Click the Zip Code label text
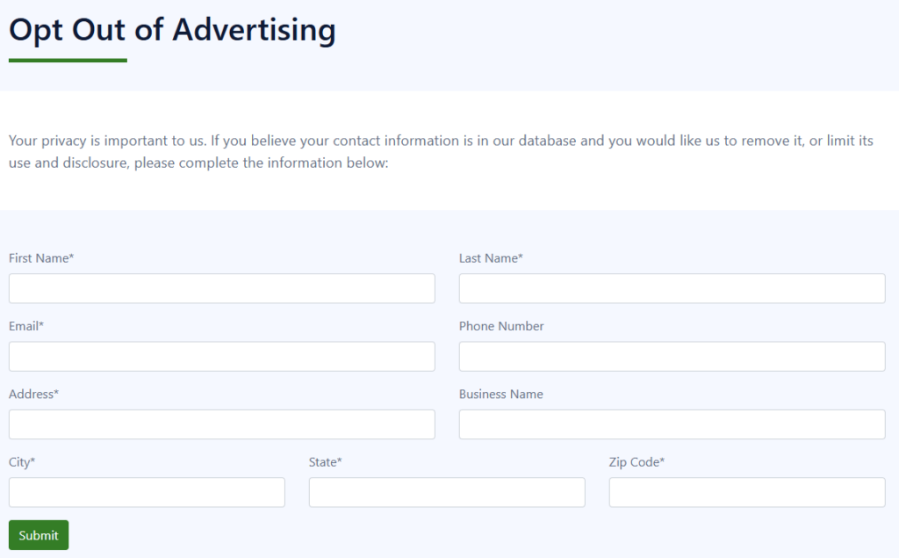 pyautogui.click(x=636, y=461)
